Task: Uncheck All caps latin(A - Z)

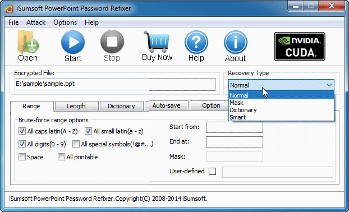Action: coord(22,131)
